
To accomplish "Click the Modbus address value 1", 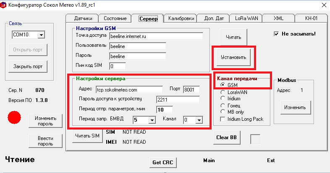I will pyautogui.click(x=302, y=90).
